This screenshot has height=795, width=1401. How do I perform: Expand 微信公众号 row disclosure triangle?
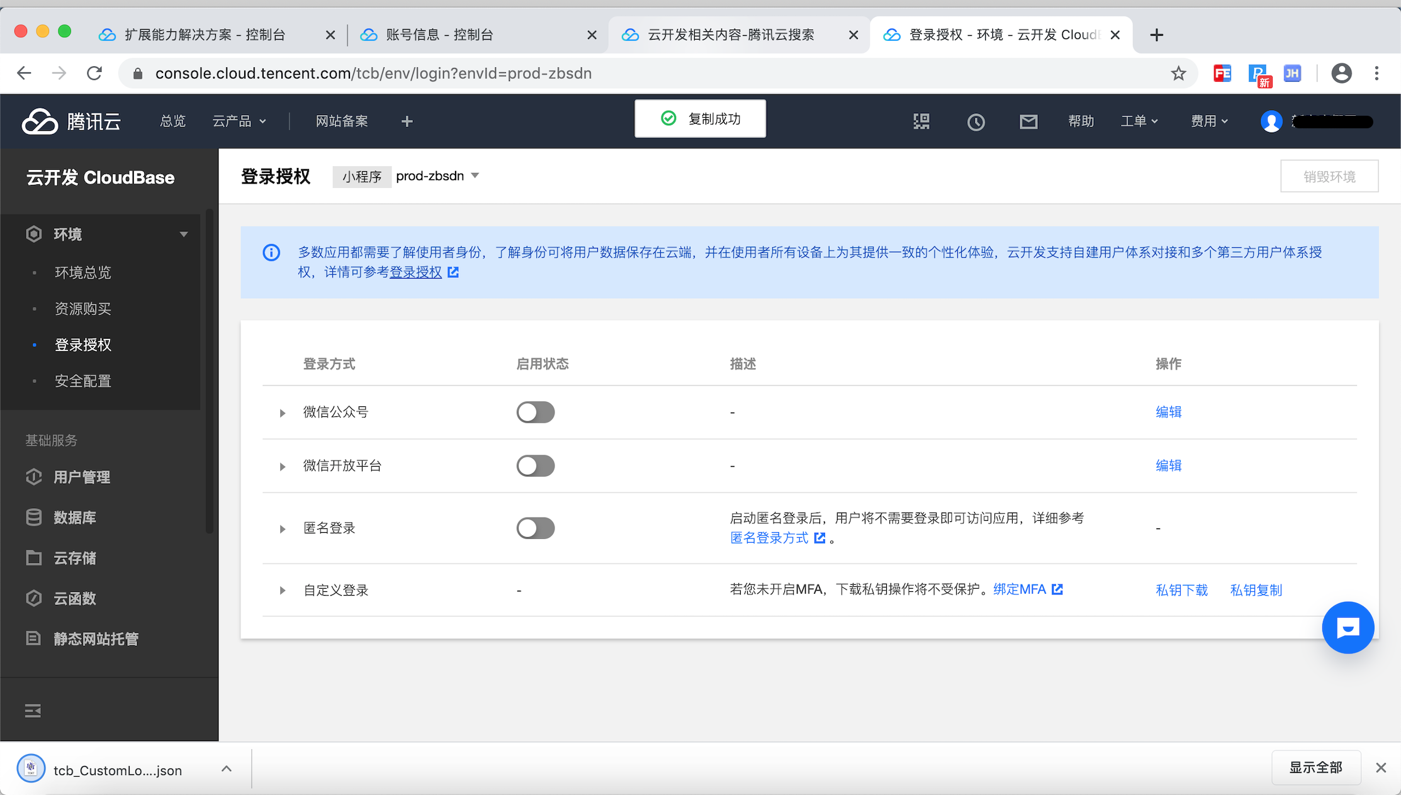coord(282,413)
